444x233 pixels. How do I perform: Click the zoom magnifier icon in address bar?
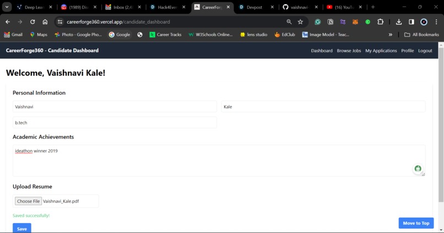pyautogui.click(x=289, y=22)
